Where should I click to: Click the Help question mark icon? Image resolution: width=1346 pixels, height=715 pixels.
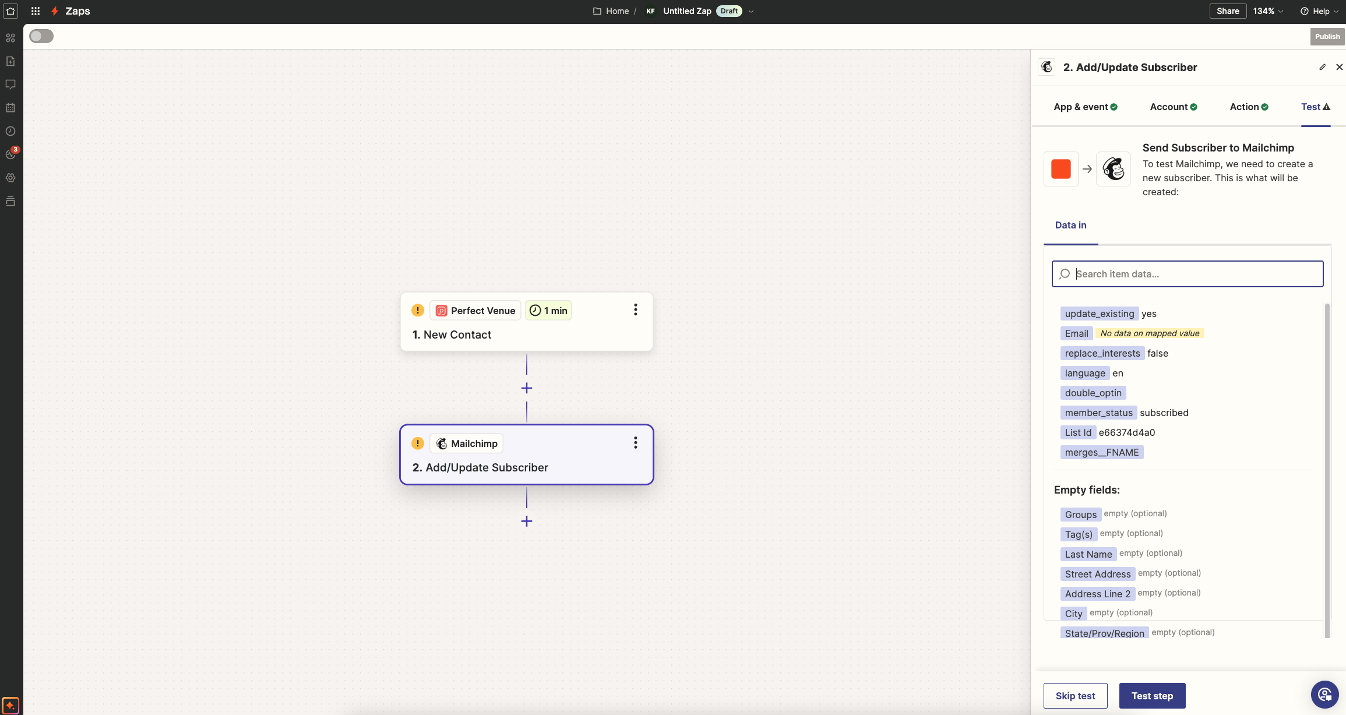coord(1305,11)
